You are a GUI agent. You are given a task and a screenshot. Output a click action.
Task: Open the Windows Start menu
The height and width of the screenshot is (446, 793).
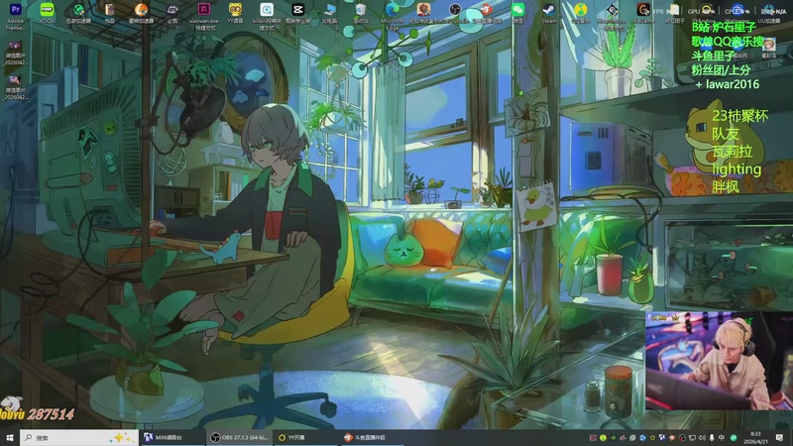(x=10, y=437)
